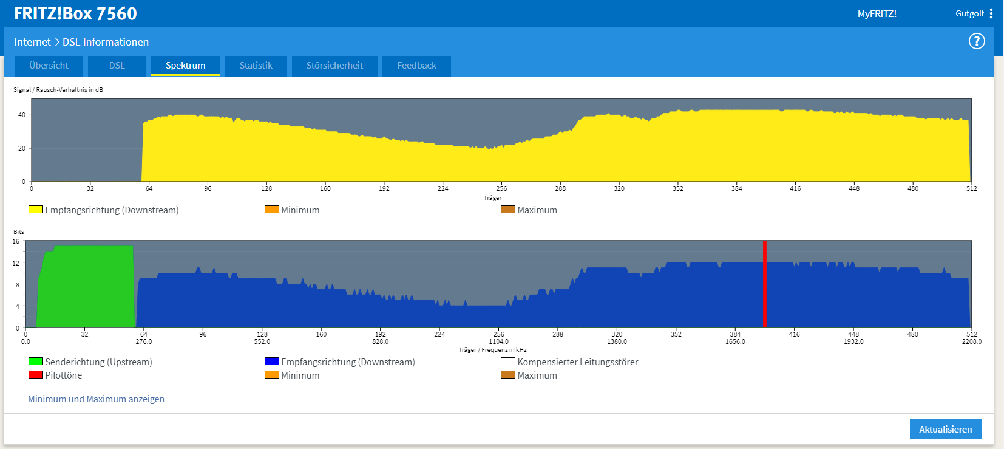Click the FRITZ!Box 7560 logo title
The image size is (1004, 449).
[76, 13]
